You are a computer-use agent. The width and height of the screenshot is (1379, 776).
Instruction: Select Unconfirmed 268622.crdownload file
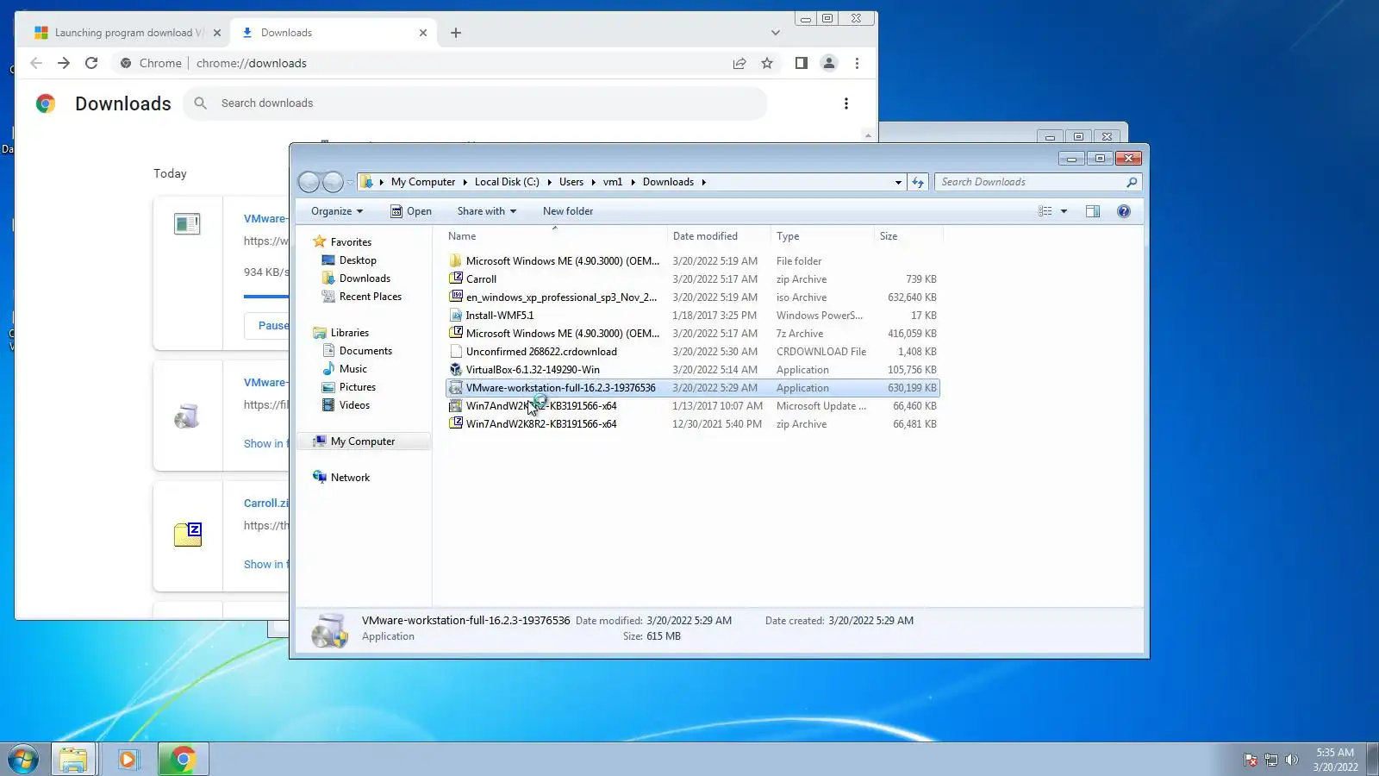692,352
